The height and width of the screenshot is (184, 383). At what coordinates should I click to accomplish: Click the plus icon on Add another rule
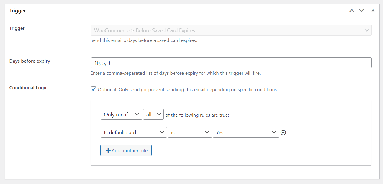108,150
